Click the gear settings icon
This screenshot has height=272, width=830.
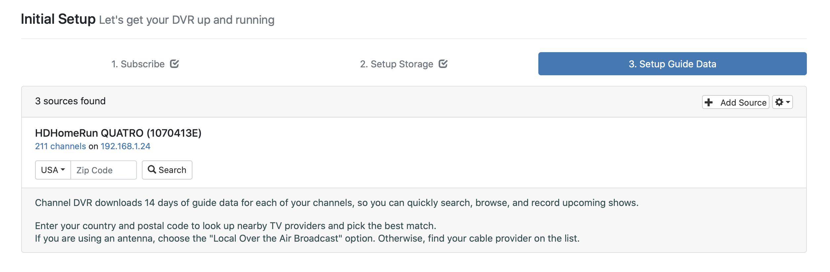click(779, 102)
